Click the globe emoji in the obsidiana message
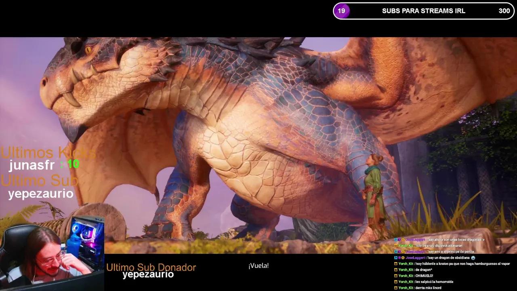The height and width of the screenshot is (291, 517). (473, 257)
